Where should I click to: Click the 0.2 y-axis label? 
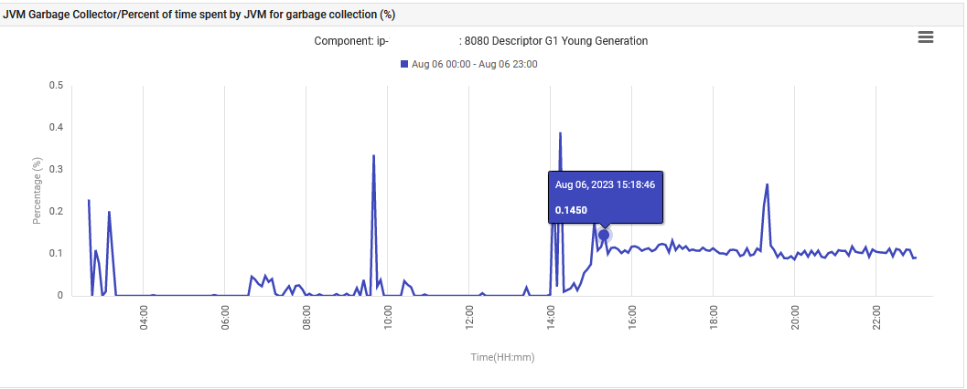click(x=56, y=211)
